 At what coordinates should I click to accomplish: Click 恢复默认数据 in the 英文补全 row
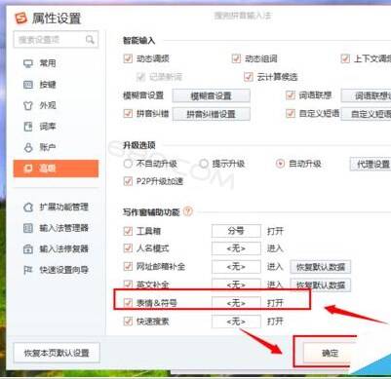[x=320, y=284]
